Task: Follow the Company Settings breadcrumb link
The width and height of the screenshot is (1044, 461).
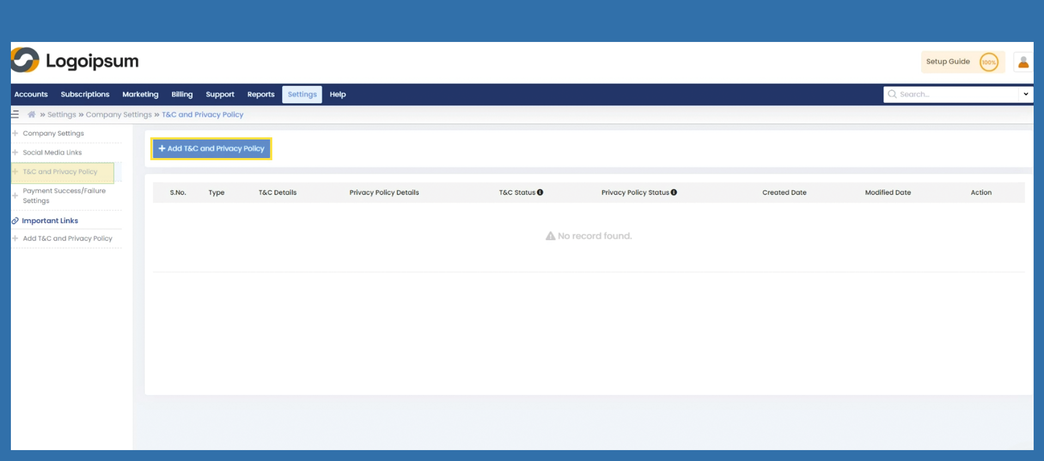Action: [x=119, y=114]
